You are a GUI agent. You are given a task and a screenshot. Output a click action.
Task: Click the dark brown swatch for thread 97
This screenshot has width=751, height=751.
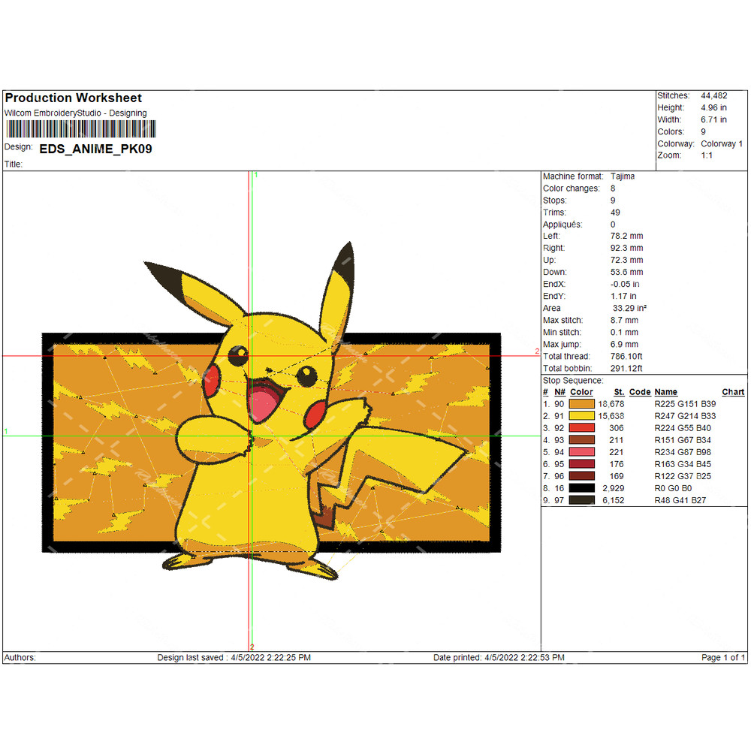[582, 500]
